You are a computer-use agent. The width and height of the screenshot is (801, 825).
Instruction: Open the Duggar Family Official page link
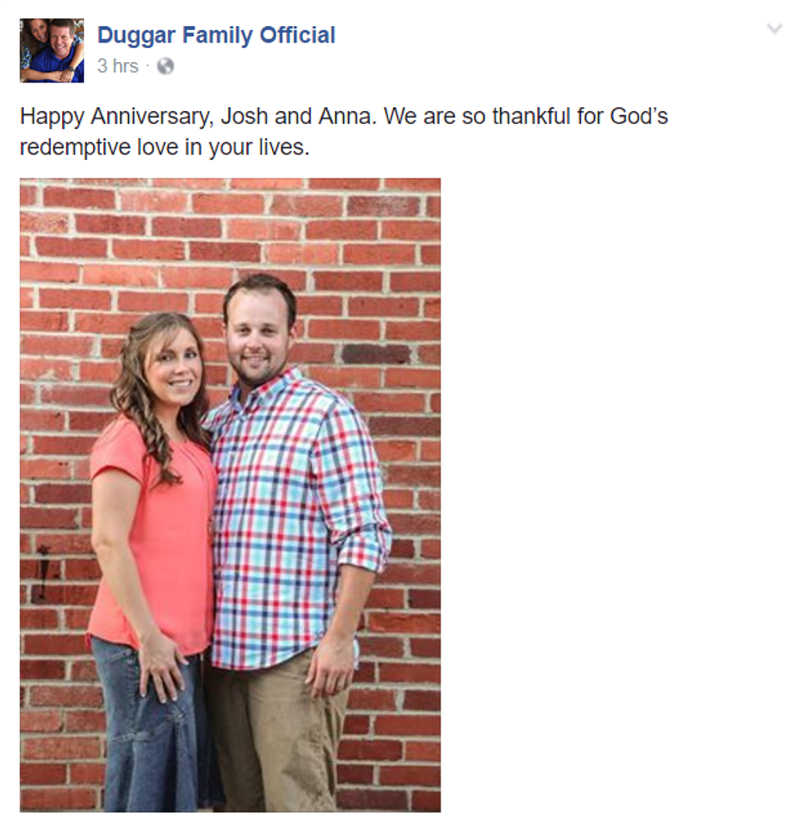pyautogui.click(x=216, y=35)
